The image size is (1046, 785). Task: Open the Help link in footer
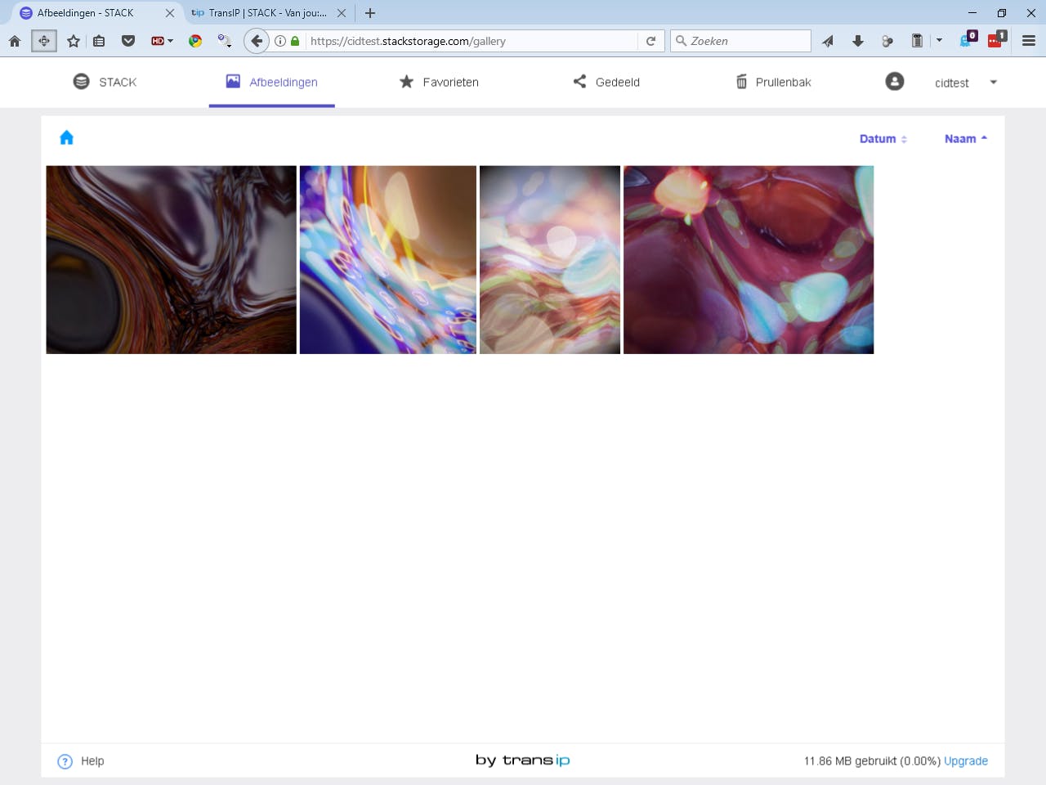(92, 761)
